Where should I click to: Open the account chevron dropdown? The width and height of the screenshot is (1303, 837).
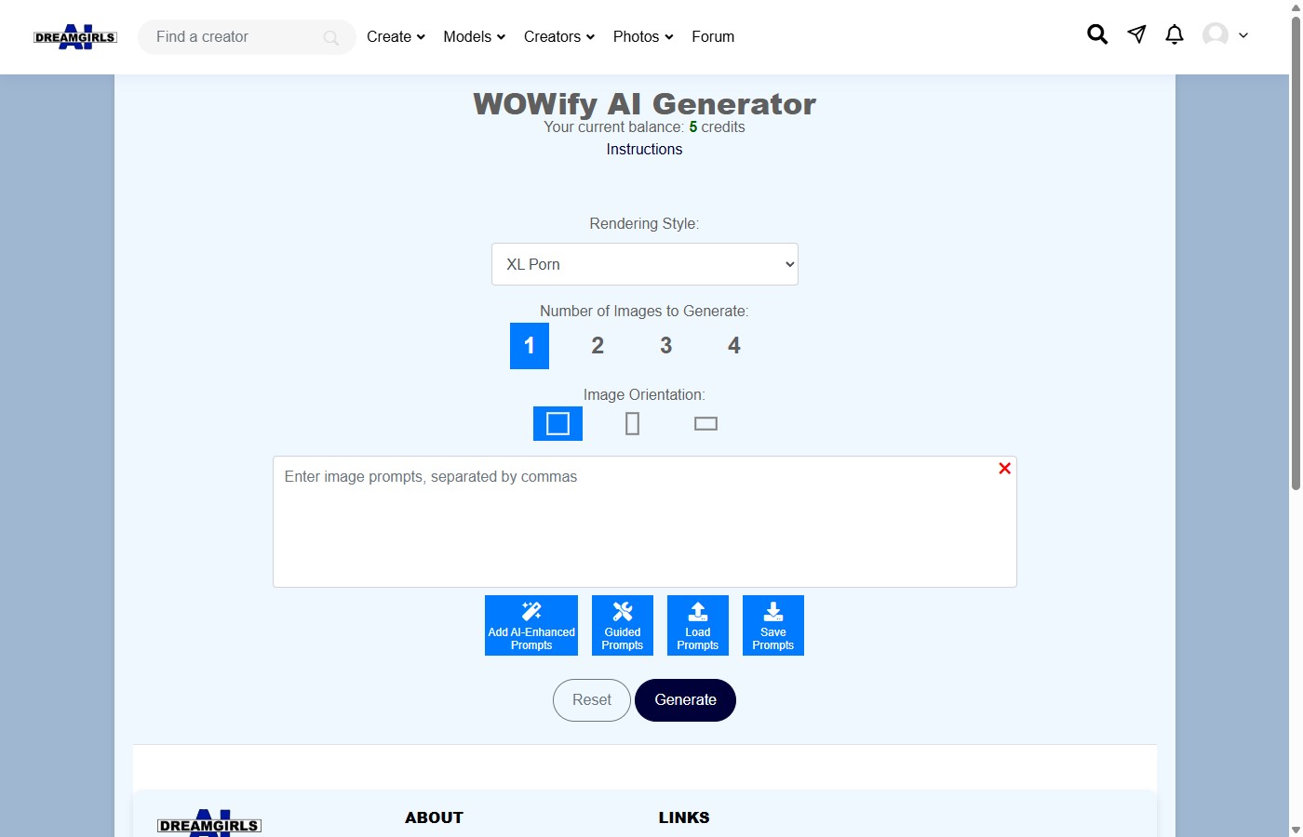[1243, 34]
